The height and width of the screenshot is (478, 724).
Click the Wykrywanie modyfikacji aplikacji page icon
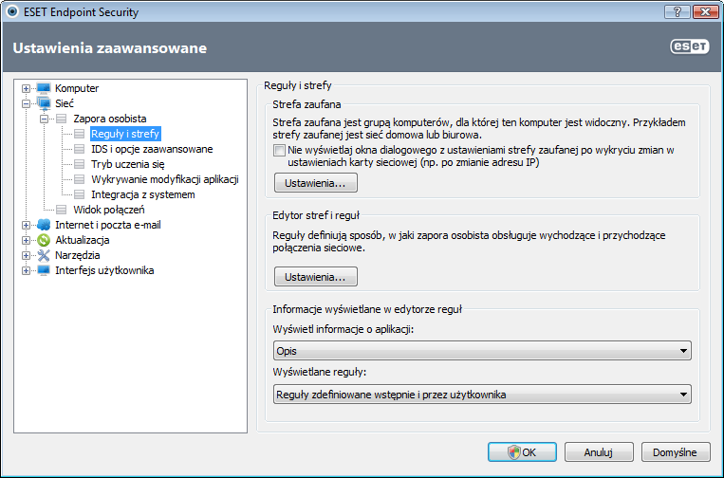(80, 179)
